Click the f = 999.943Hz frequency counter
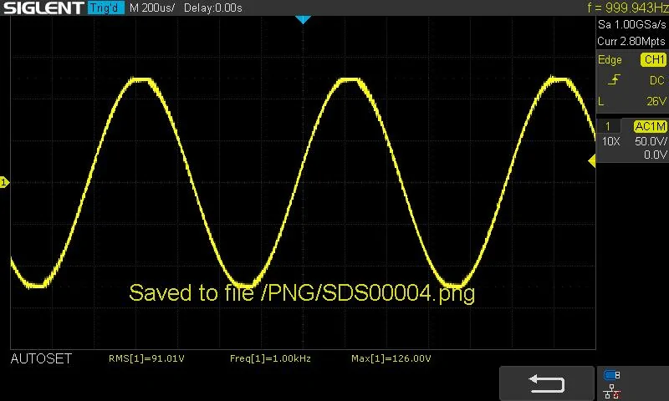 tap(628, 8)
